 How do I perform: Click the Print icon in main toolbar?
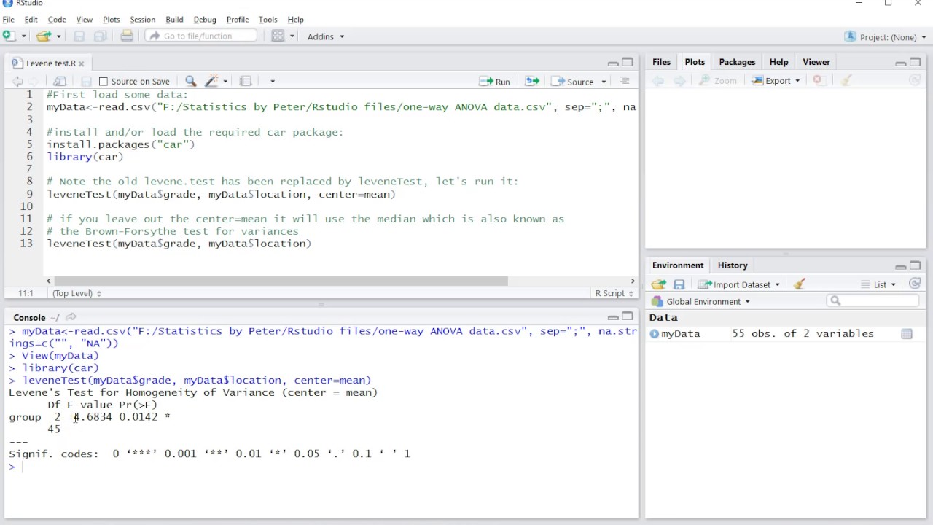127,36
